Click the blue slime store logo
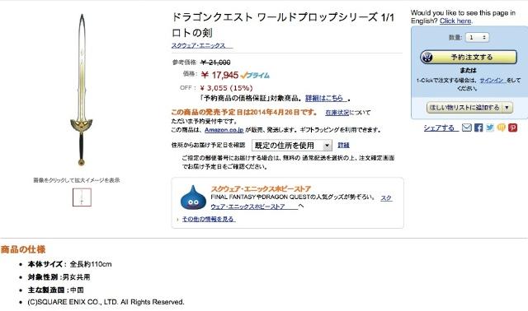This screenshot has width=528, height=311. pos(193,197)
